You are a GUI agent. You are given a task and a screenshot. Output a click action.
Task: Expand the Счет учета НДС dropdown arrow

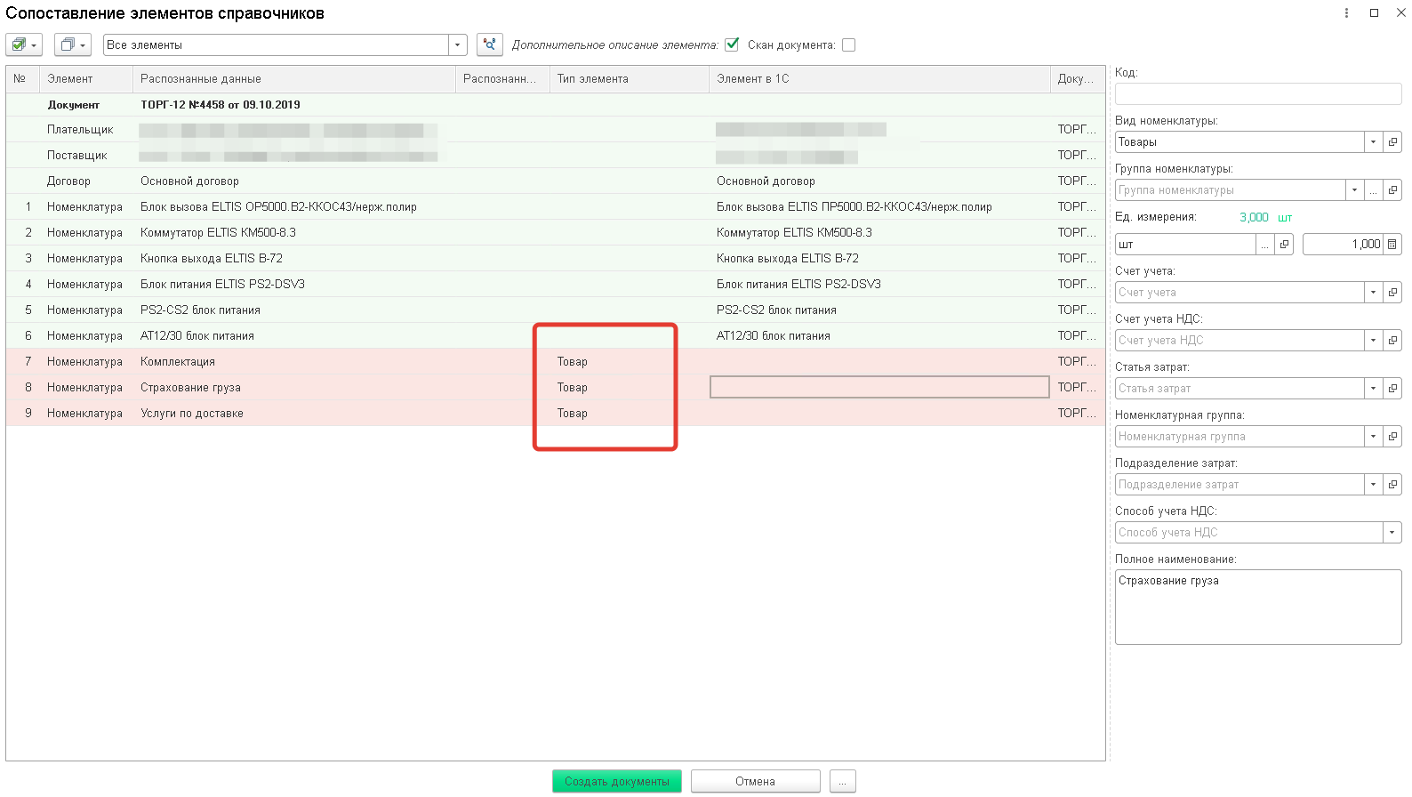(1374, 341)
